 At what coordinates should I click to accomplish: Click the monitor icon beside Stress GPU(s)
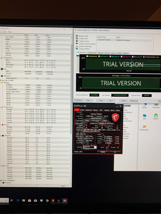(77, 49)
